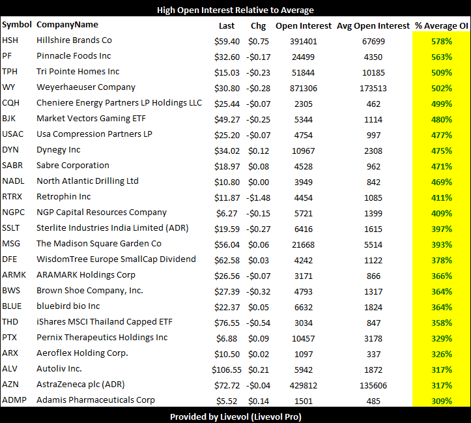Click the % Average OI column header
This screenshot has height=423, width=471.
pos(442,26)
